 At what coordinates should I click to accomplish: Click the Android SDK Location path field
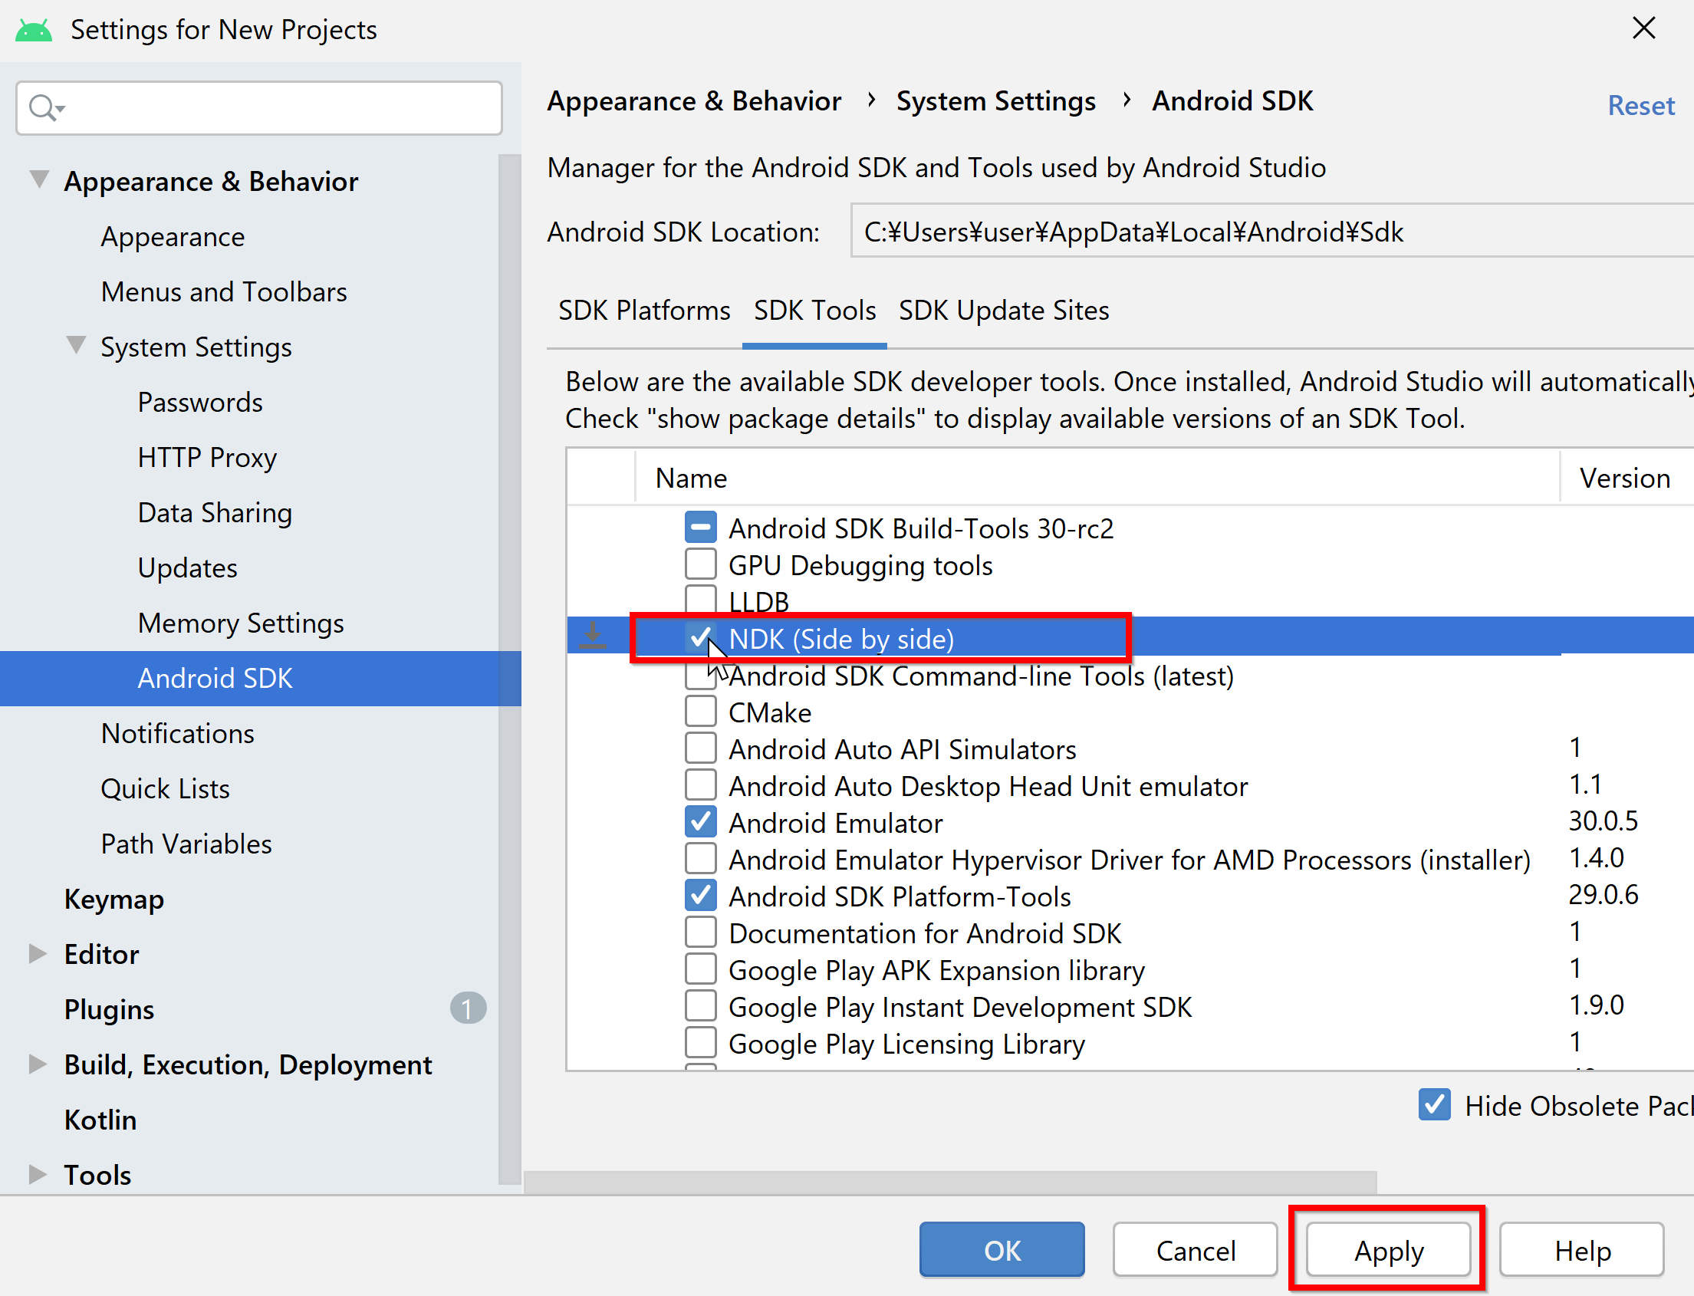point(1272,232)
